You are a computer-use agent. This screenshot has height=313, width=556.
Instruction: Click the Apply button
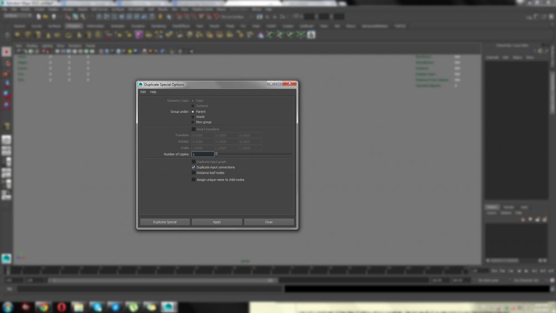(217, 222)
